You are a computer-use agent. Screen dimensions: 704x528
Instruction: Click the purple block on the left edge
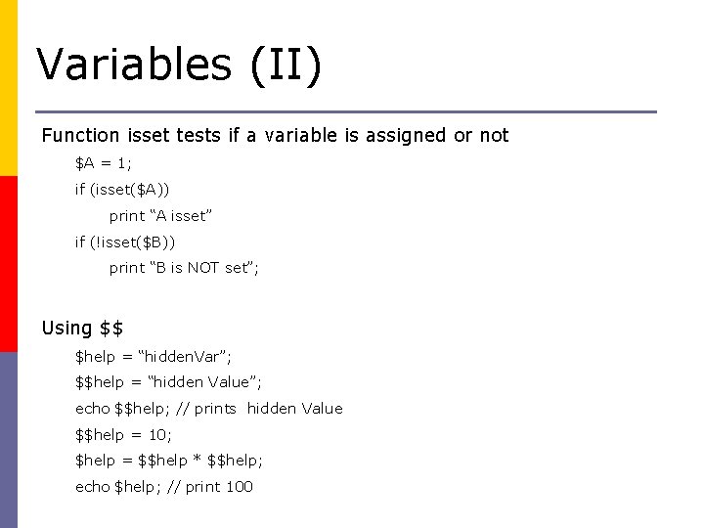click(9, 440)
